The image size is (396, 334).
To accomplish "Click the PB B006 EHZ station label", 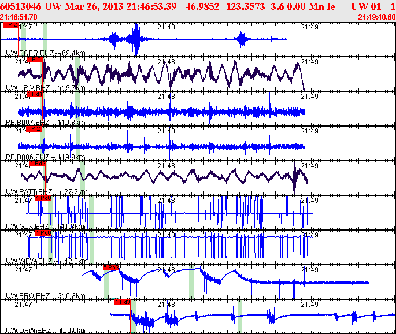I will coord(46,157).
